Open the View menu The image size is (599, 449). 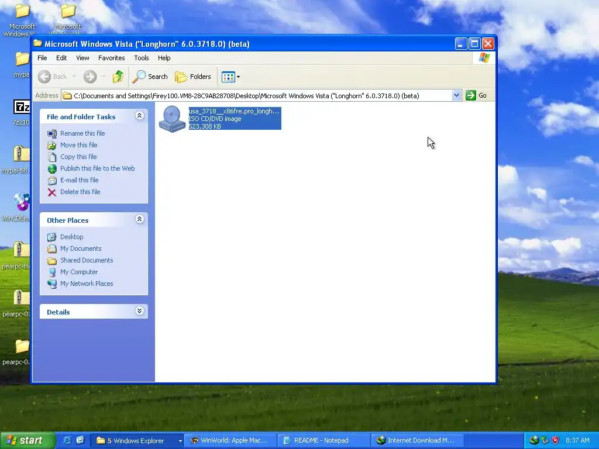(82, 58)
